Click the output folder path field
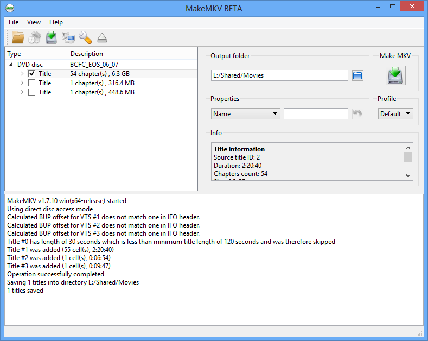The height and width of the screenshot is (341, 428). click(x=279, y=75)
